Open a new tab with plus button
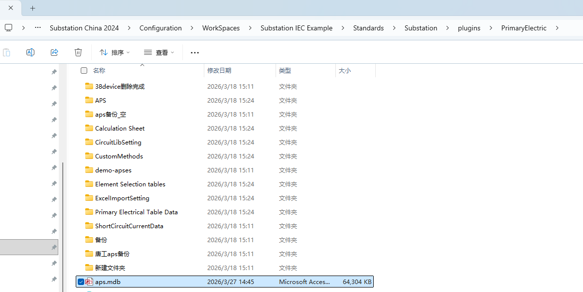 [33, 8]
